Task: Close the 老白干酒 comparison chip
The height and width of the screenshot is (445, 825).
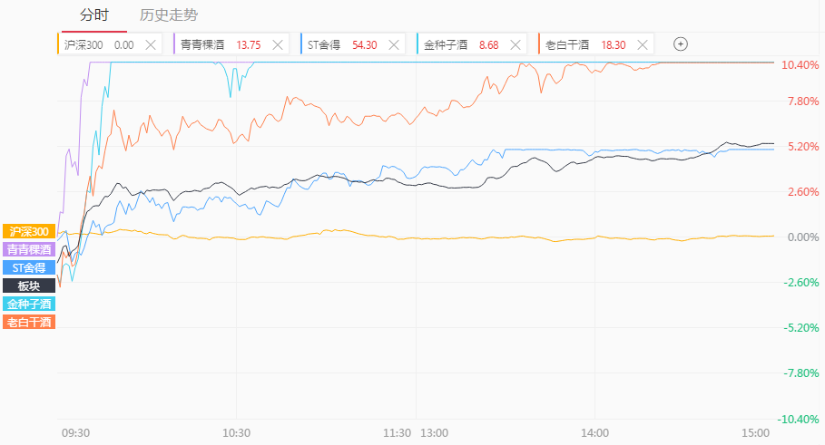Action: click(x=643, y=44)
